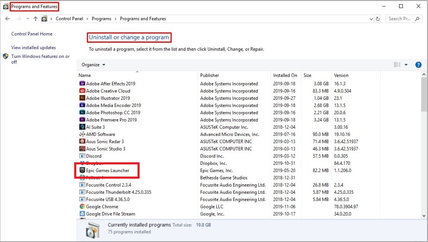Screen dimensions: 428x242
Task: Click the Adobe Photoshop CC 2019 icon
Action: (82, 113)
